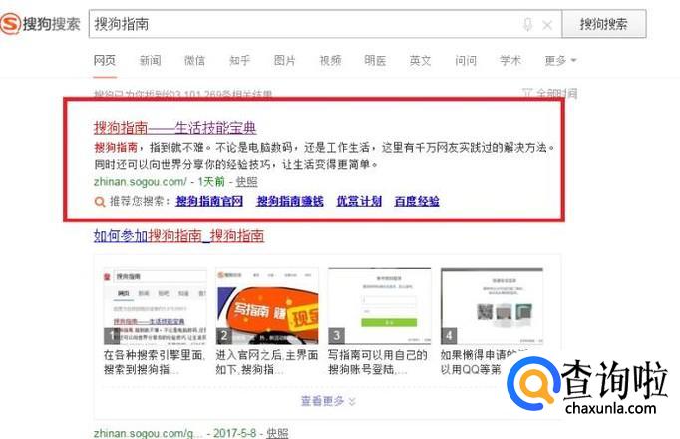Expand the 更多 dropdown
Screen dimensions: 680x439
pyautogui.click(x=560, y=60)
